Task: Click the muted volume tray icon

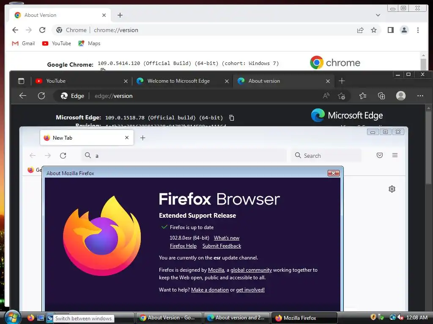Action: 400,317
